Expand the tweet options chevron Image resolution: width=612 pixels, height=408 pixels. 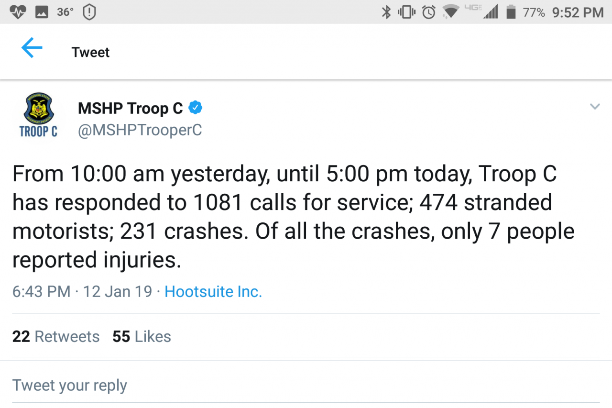pos(594,107)
